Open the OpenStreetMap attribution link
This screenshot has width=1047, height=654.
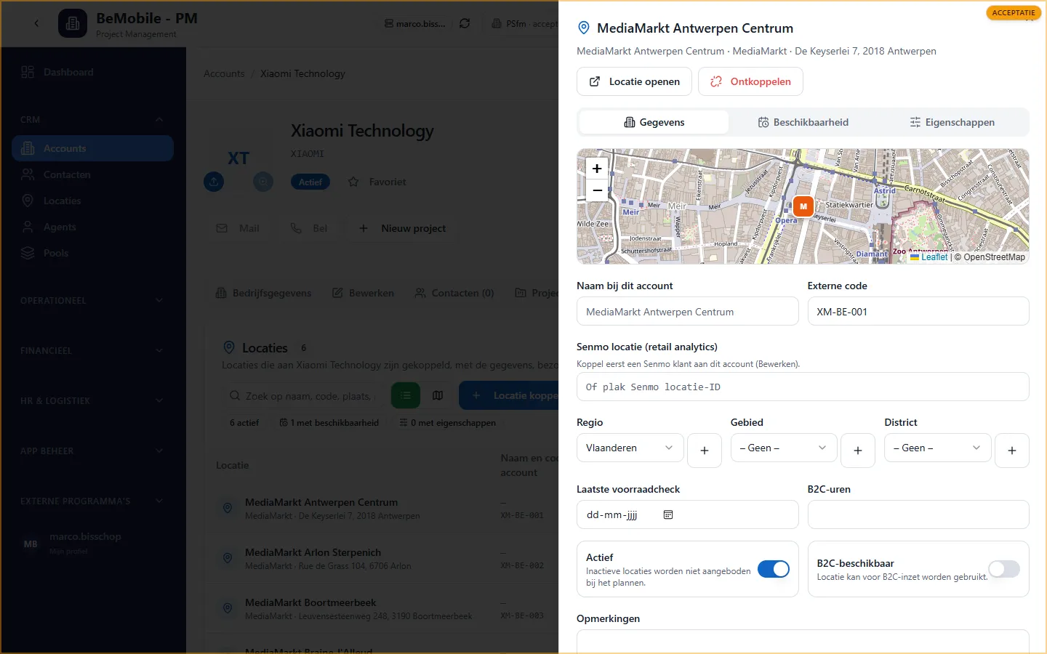click(994, 257)
